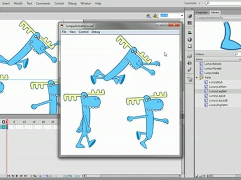
Task: Open the Motion Presets panel icon
Action: point(190,70)
